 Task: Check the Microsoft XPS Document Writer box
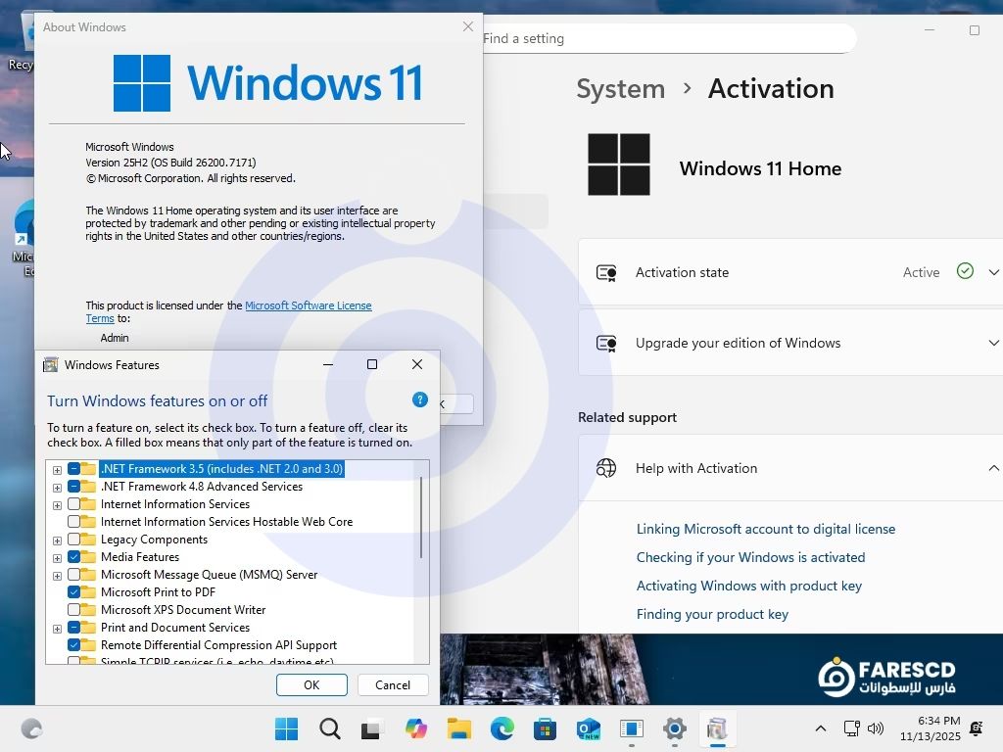coord(73,610)
